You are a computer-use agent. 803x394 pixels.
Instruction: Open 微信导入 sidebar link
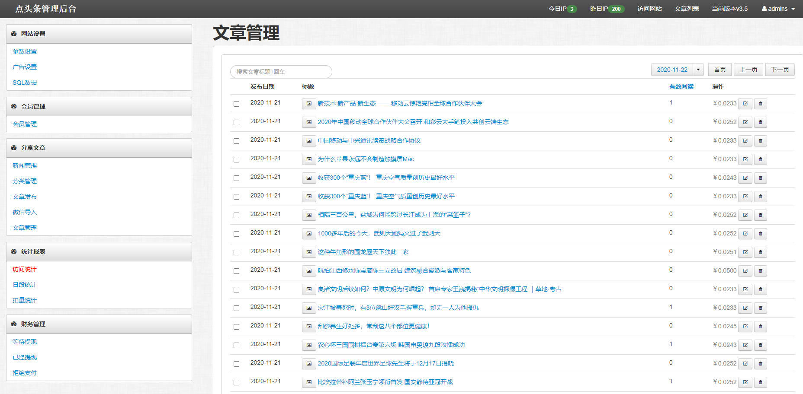pyautogui.click(x=25, y=212)
